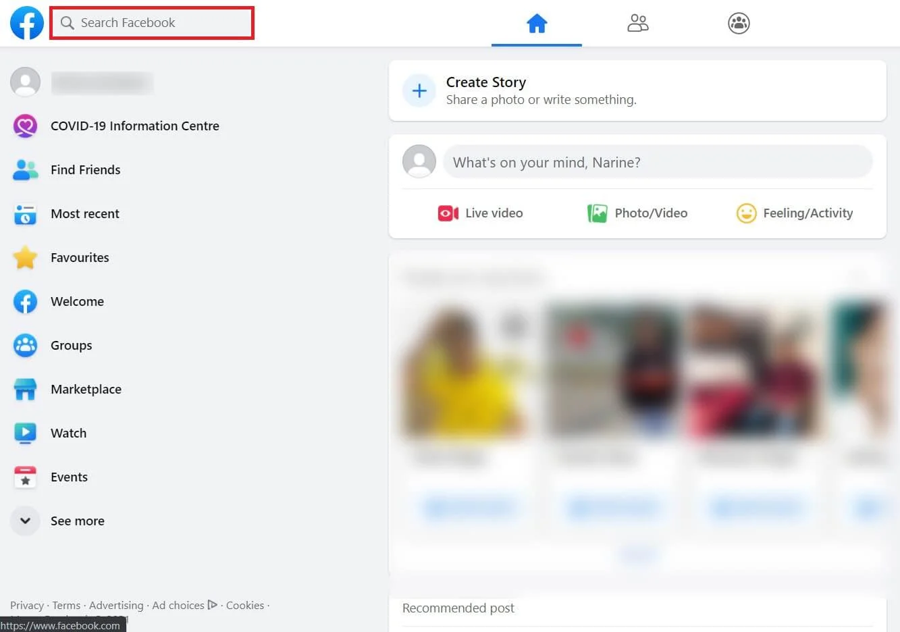Open the Watch section
900x632 pixels.
(68, 433)
